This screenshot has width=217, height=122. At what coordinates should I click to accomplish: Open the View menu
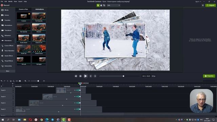point(15,1)
